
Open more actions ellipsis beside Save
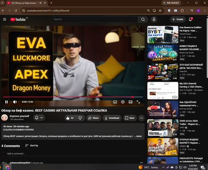point(141,118)
